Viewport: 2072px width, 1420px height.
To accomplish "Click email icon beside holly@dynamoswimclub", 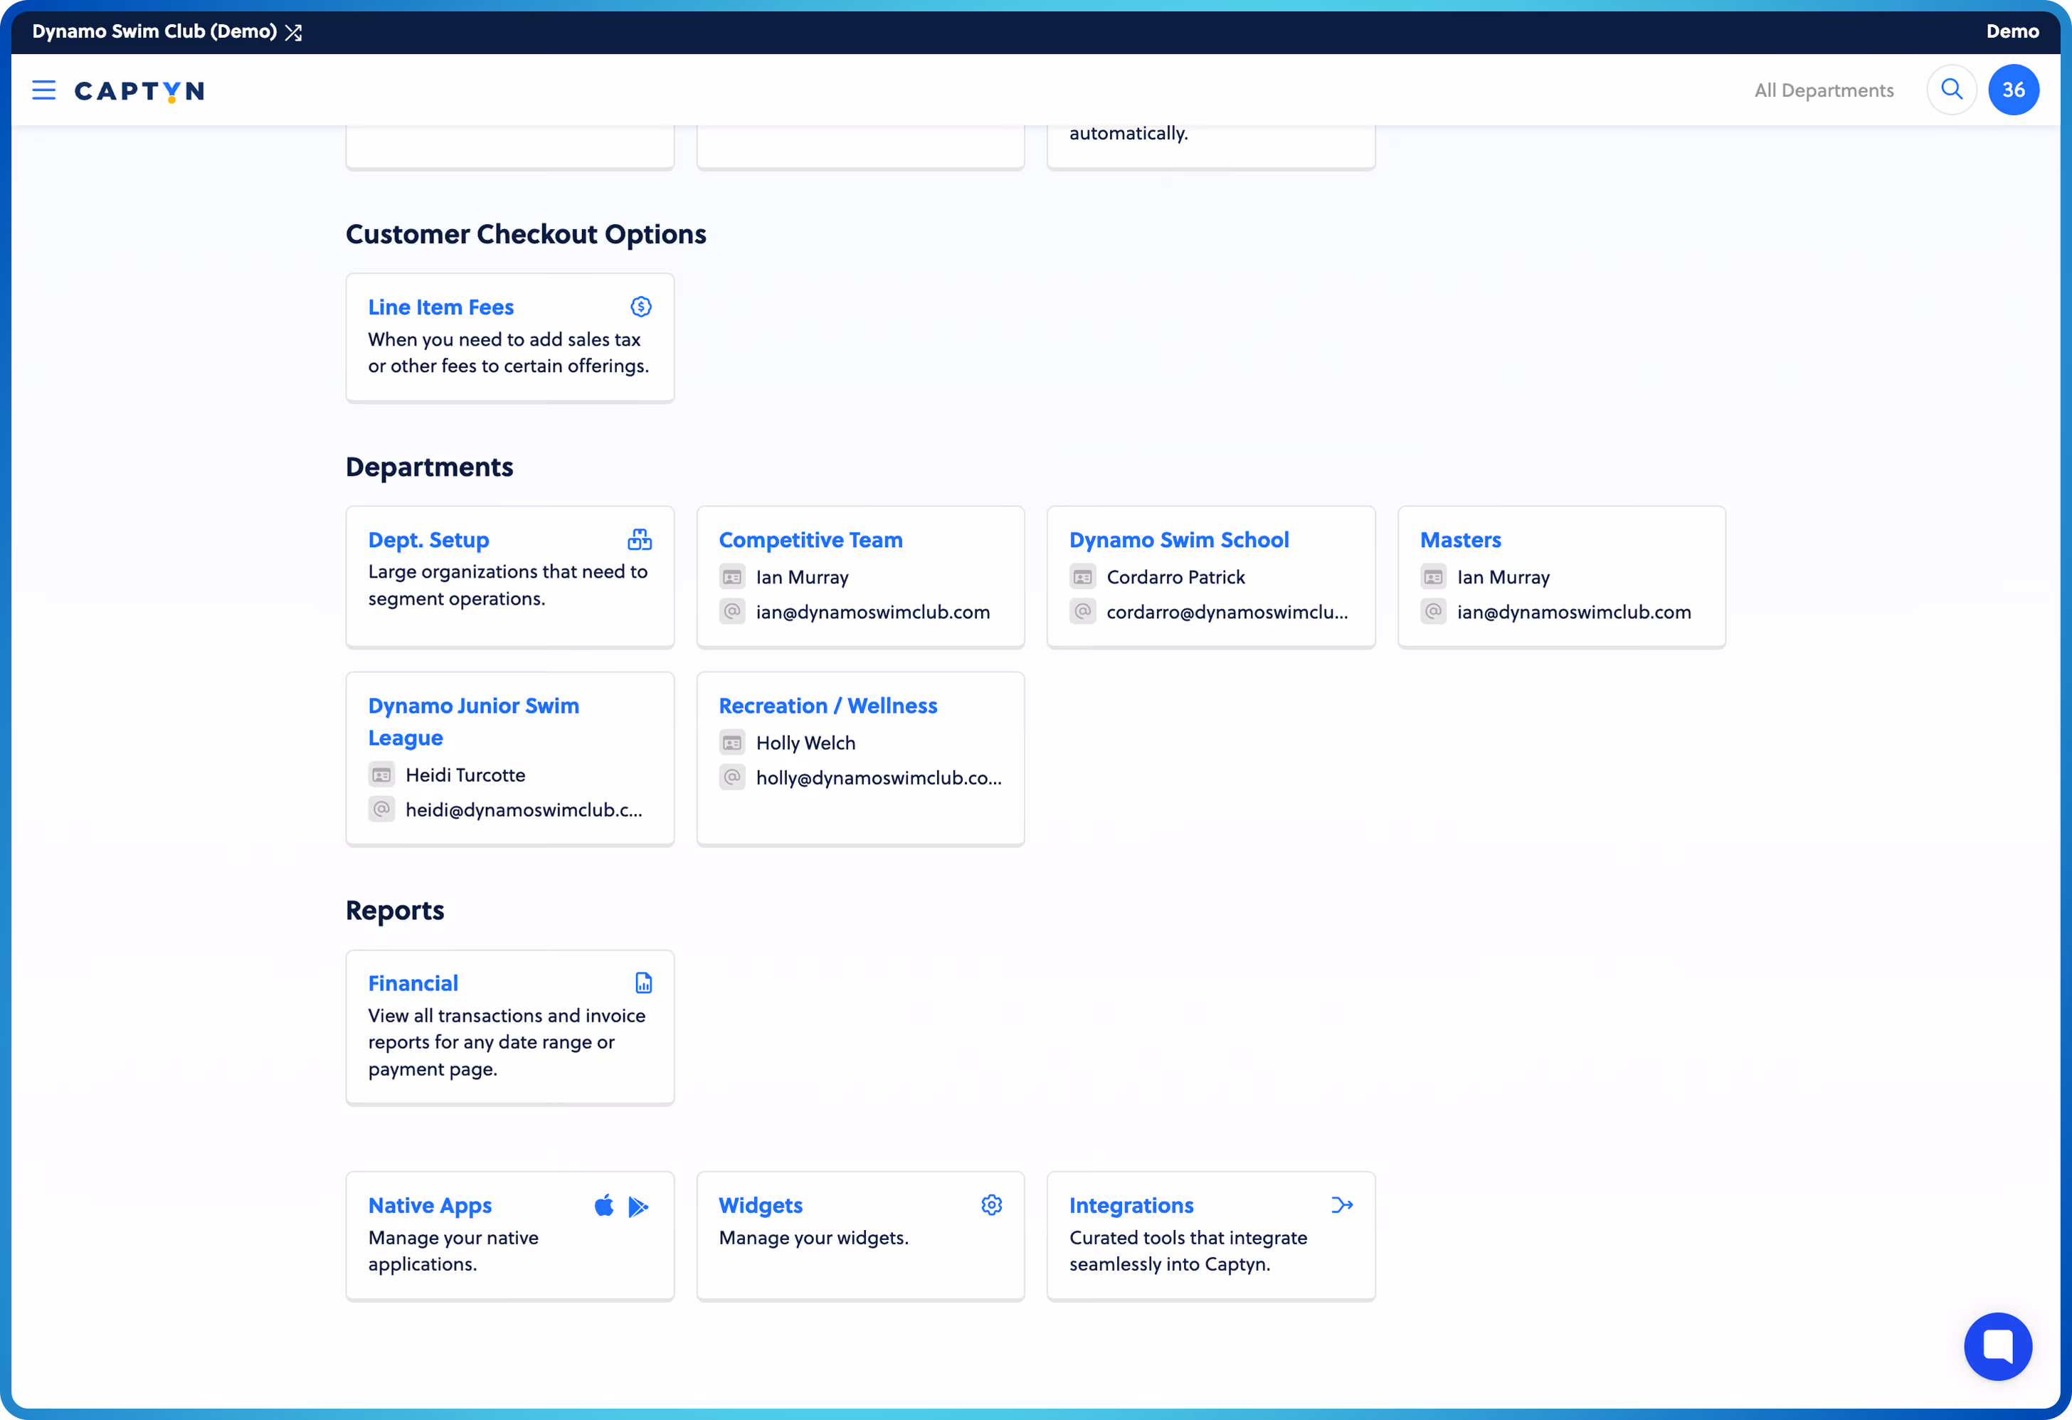I will [x=732, y=778].
